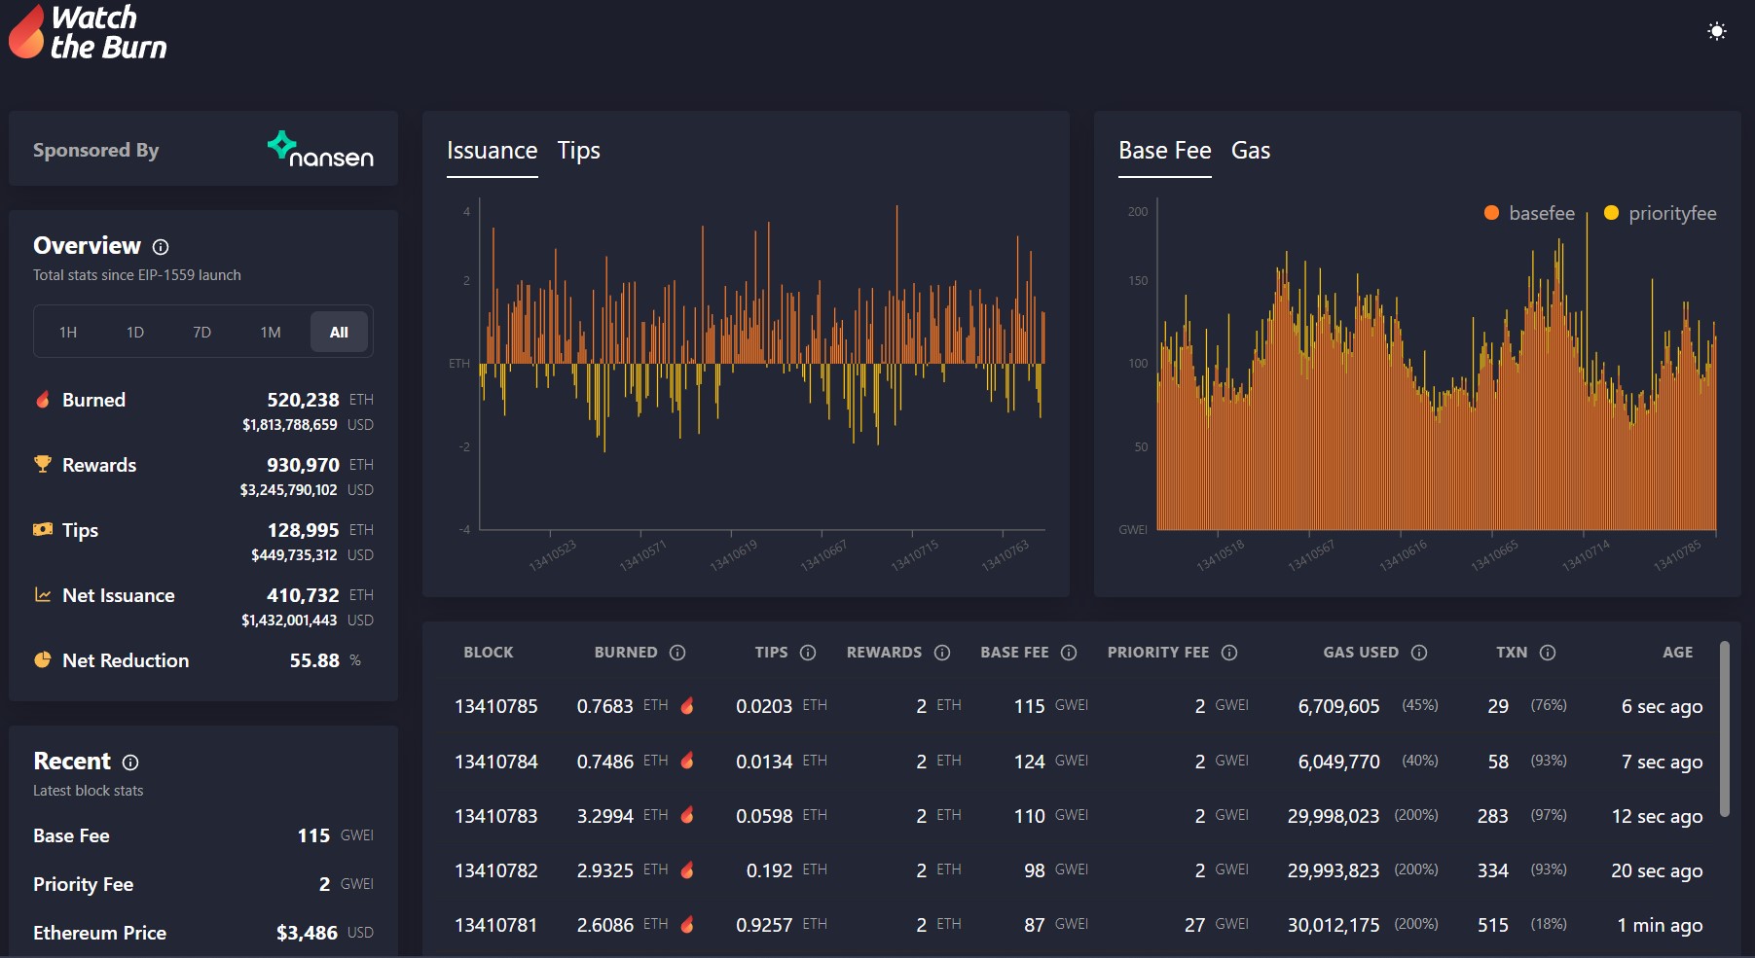
Task: Click the Recent Base Fee 115 value
Action: pos(313,835)
